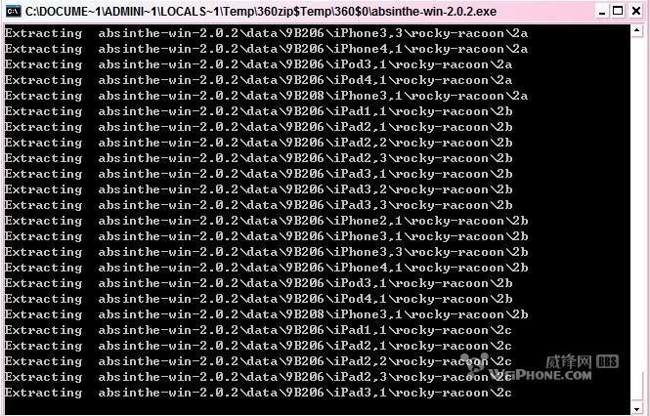
Task: Select the iPhone4,1 rocky-racoon\2a output line
Action: [266, 49]
